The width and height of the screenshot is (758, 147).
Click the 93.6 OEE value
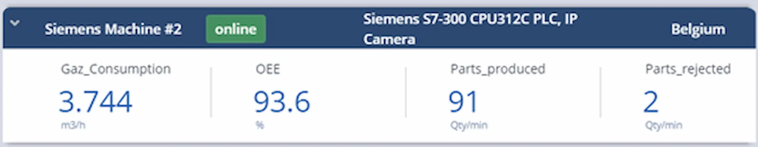[x=282, y=102]
